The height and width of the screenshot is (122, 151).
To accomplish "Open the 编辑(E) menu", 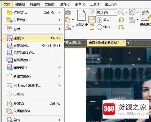I will pyautogui.click(x=20, y=4).
